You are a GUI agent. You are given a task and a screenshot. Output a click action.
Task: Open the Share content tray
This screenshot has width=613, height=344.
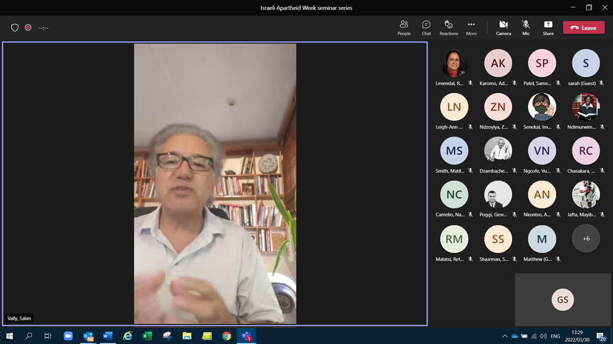pyautogui.click(x=548, y=28)
